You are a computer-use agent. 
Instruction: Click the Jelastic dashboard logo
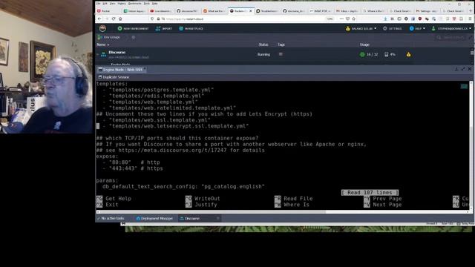click(102, 28)
